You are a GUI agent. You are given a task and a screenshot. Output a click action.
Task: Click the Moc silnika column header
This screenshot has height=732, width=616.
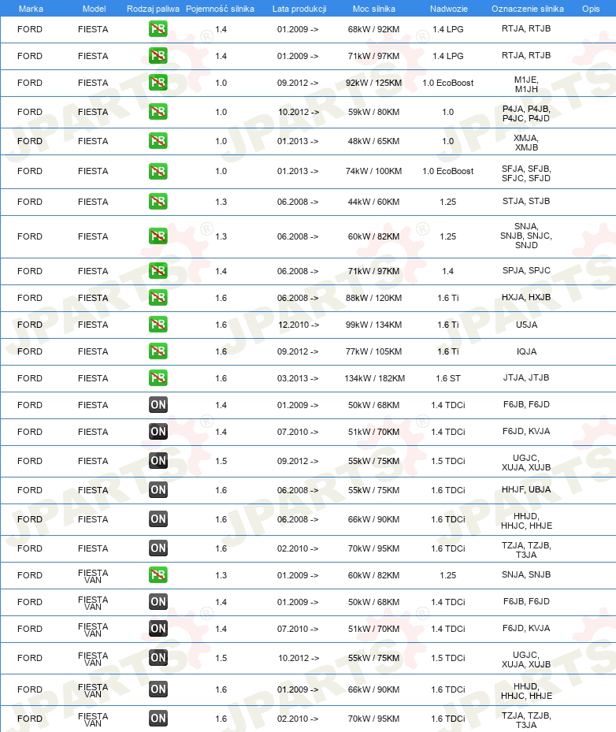[x=374, y=9]
